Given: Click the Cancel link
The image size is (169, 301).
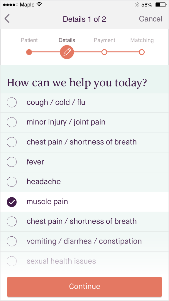Looking at the screenshot, I should click(x=151, y=19).
